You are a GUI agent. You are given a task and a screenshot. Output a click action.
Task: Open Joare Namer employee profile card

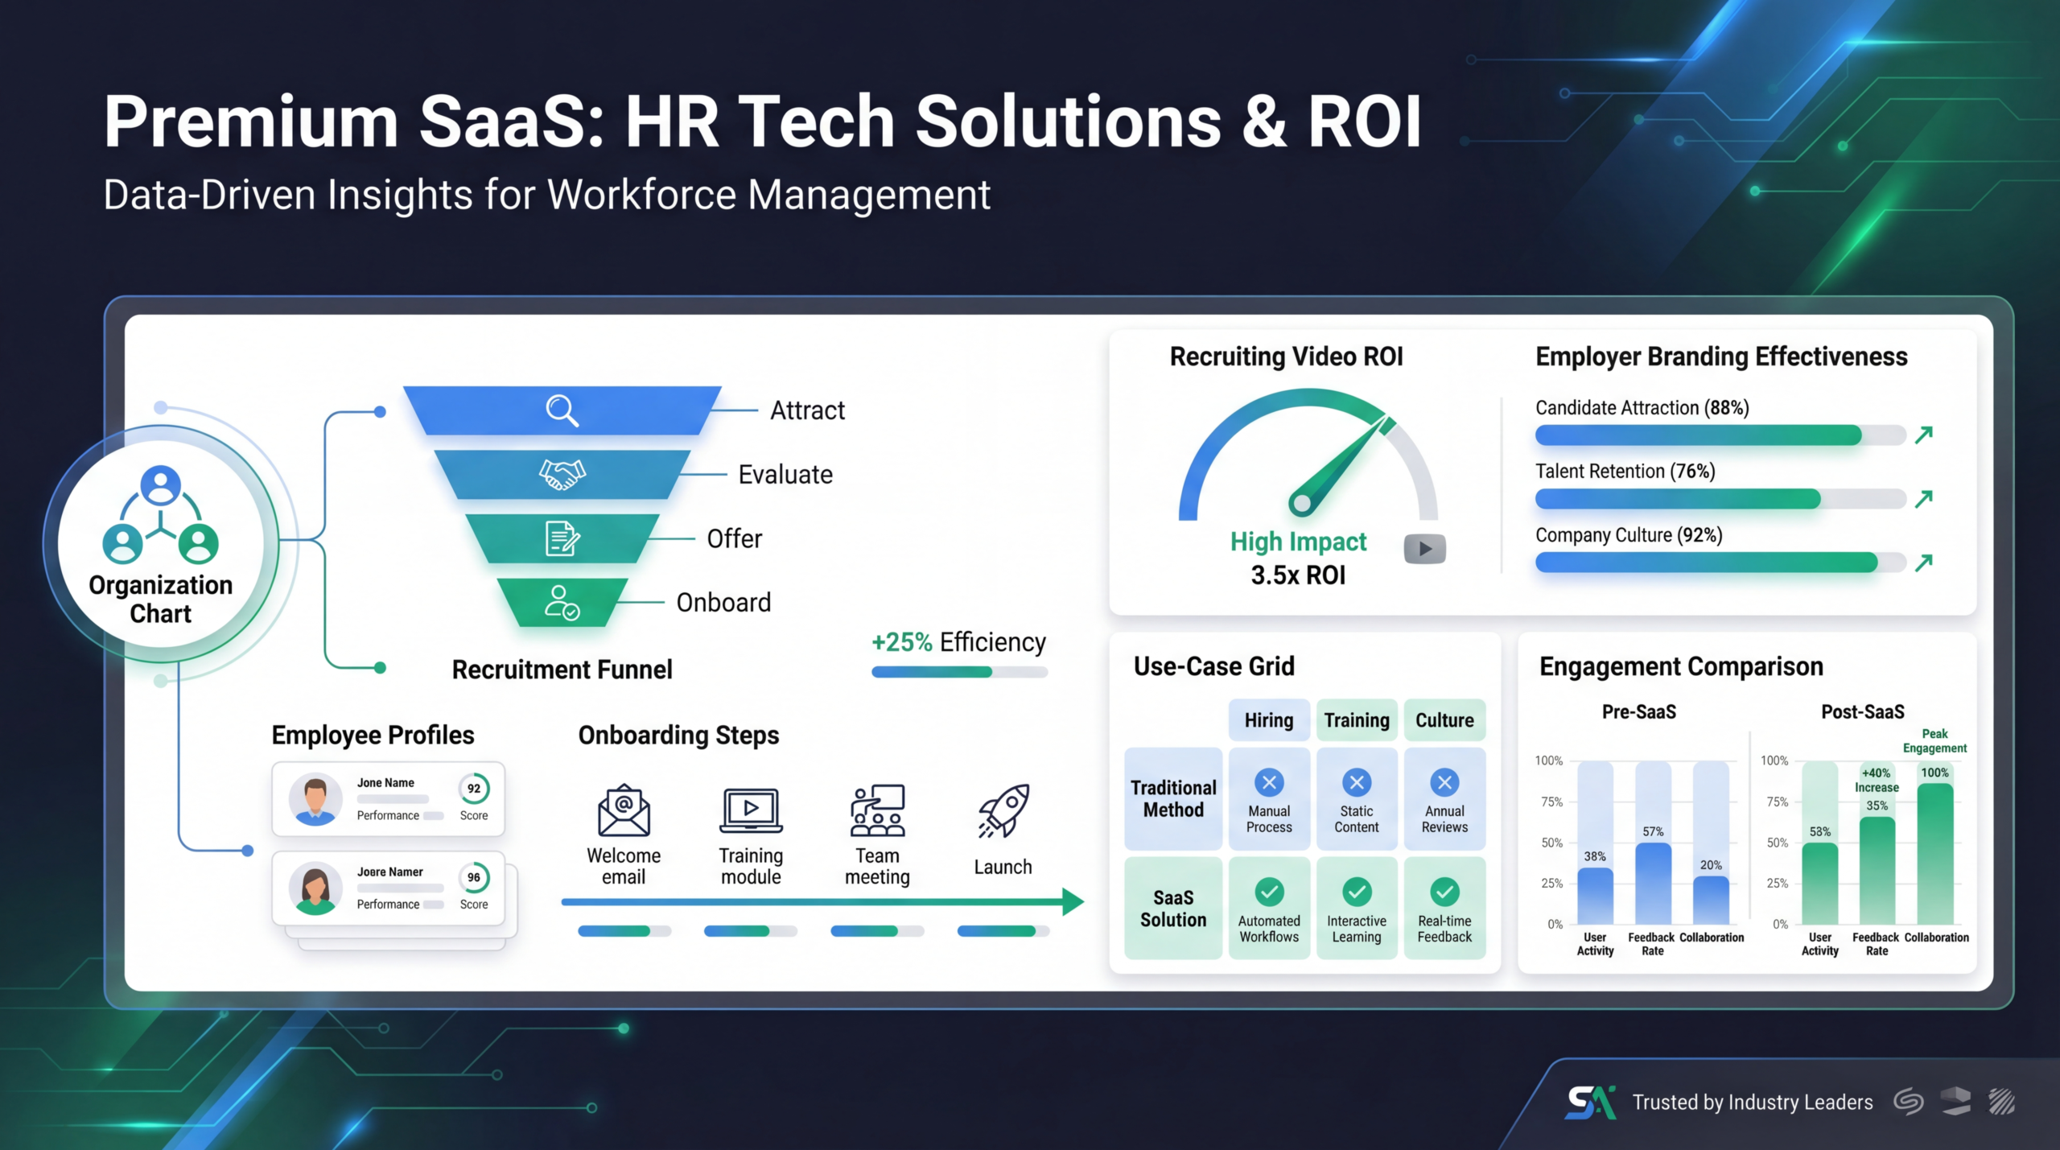(x=389, y=888)
